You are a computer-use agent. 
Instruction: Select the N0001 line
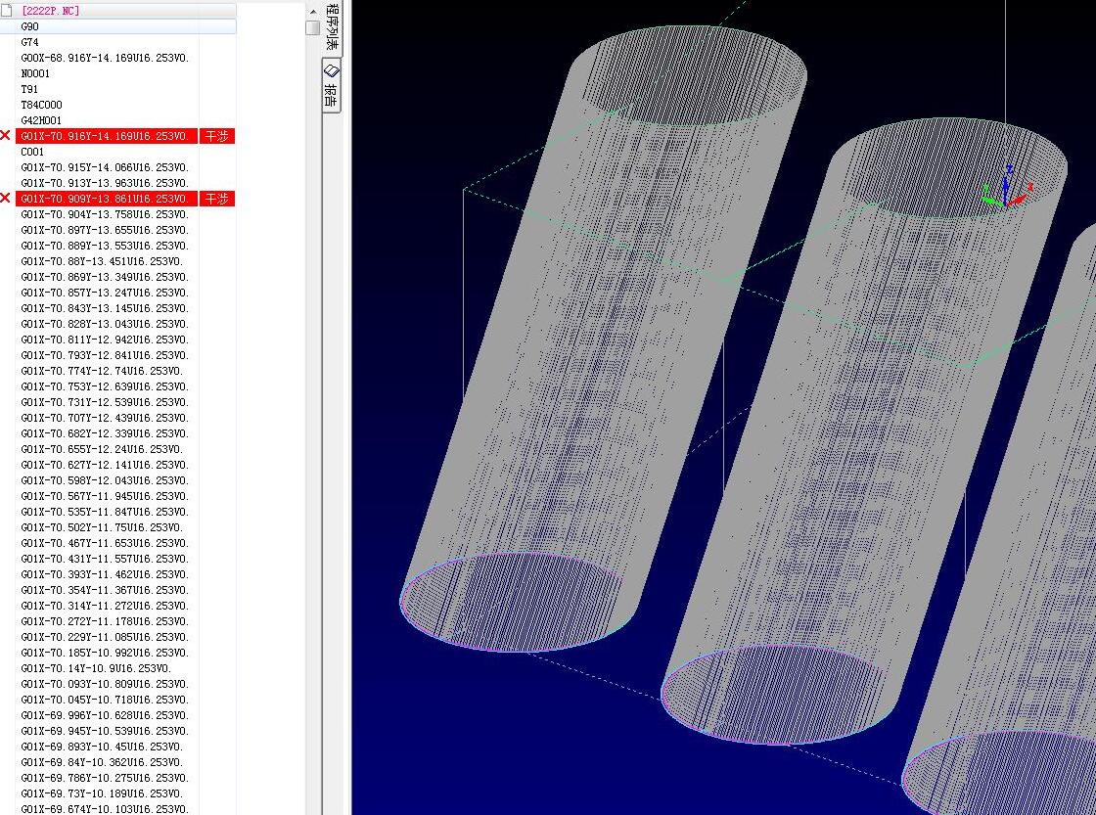(x=35, y=73)
